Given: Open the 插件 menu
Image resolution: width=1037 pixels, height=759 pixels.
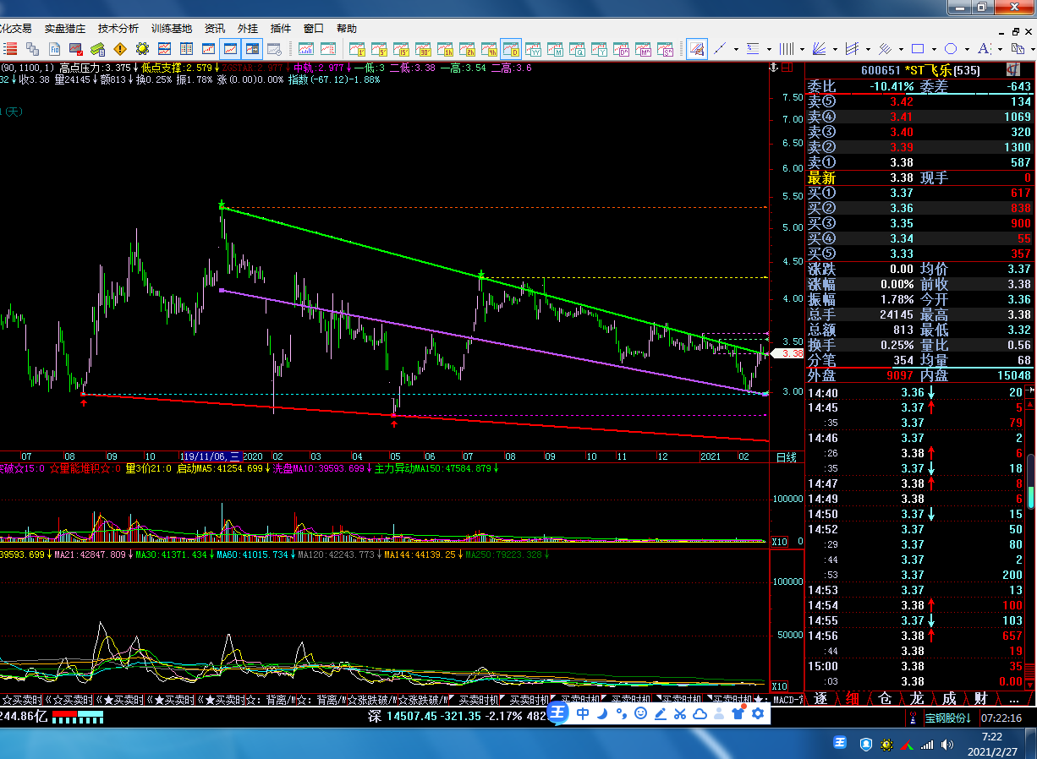Looking at the screenshot, I should [x=281, y=28].
